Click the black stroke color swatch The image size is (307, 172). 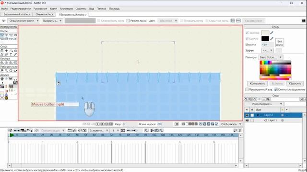(x=265, y=39)
